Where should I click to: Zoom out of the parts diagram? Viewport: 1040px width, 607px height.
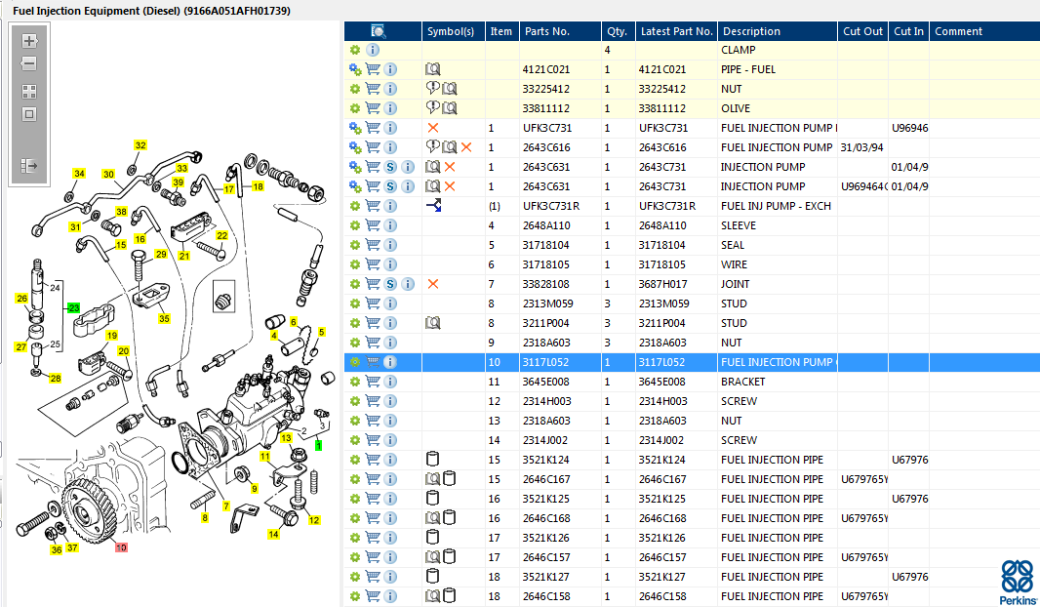click(x=29, y=63)
